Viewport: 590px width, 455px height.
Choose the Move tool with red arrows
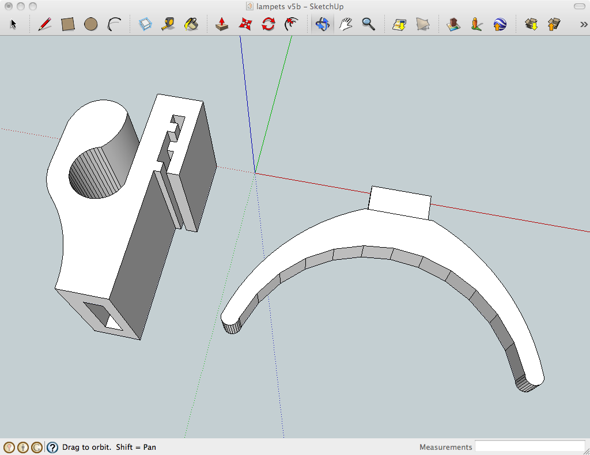pos(245,24)
